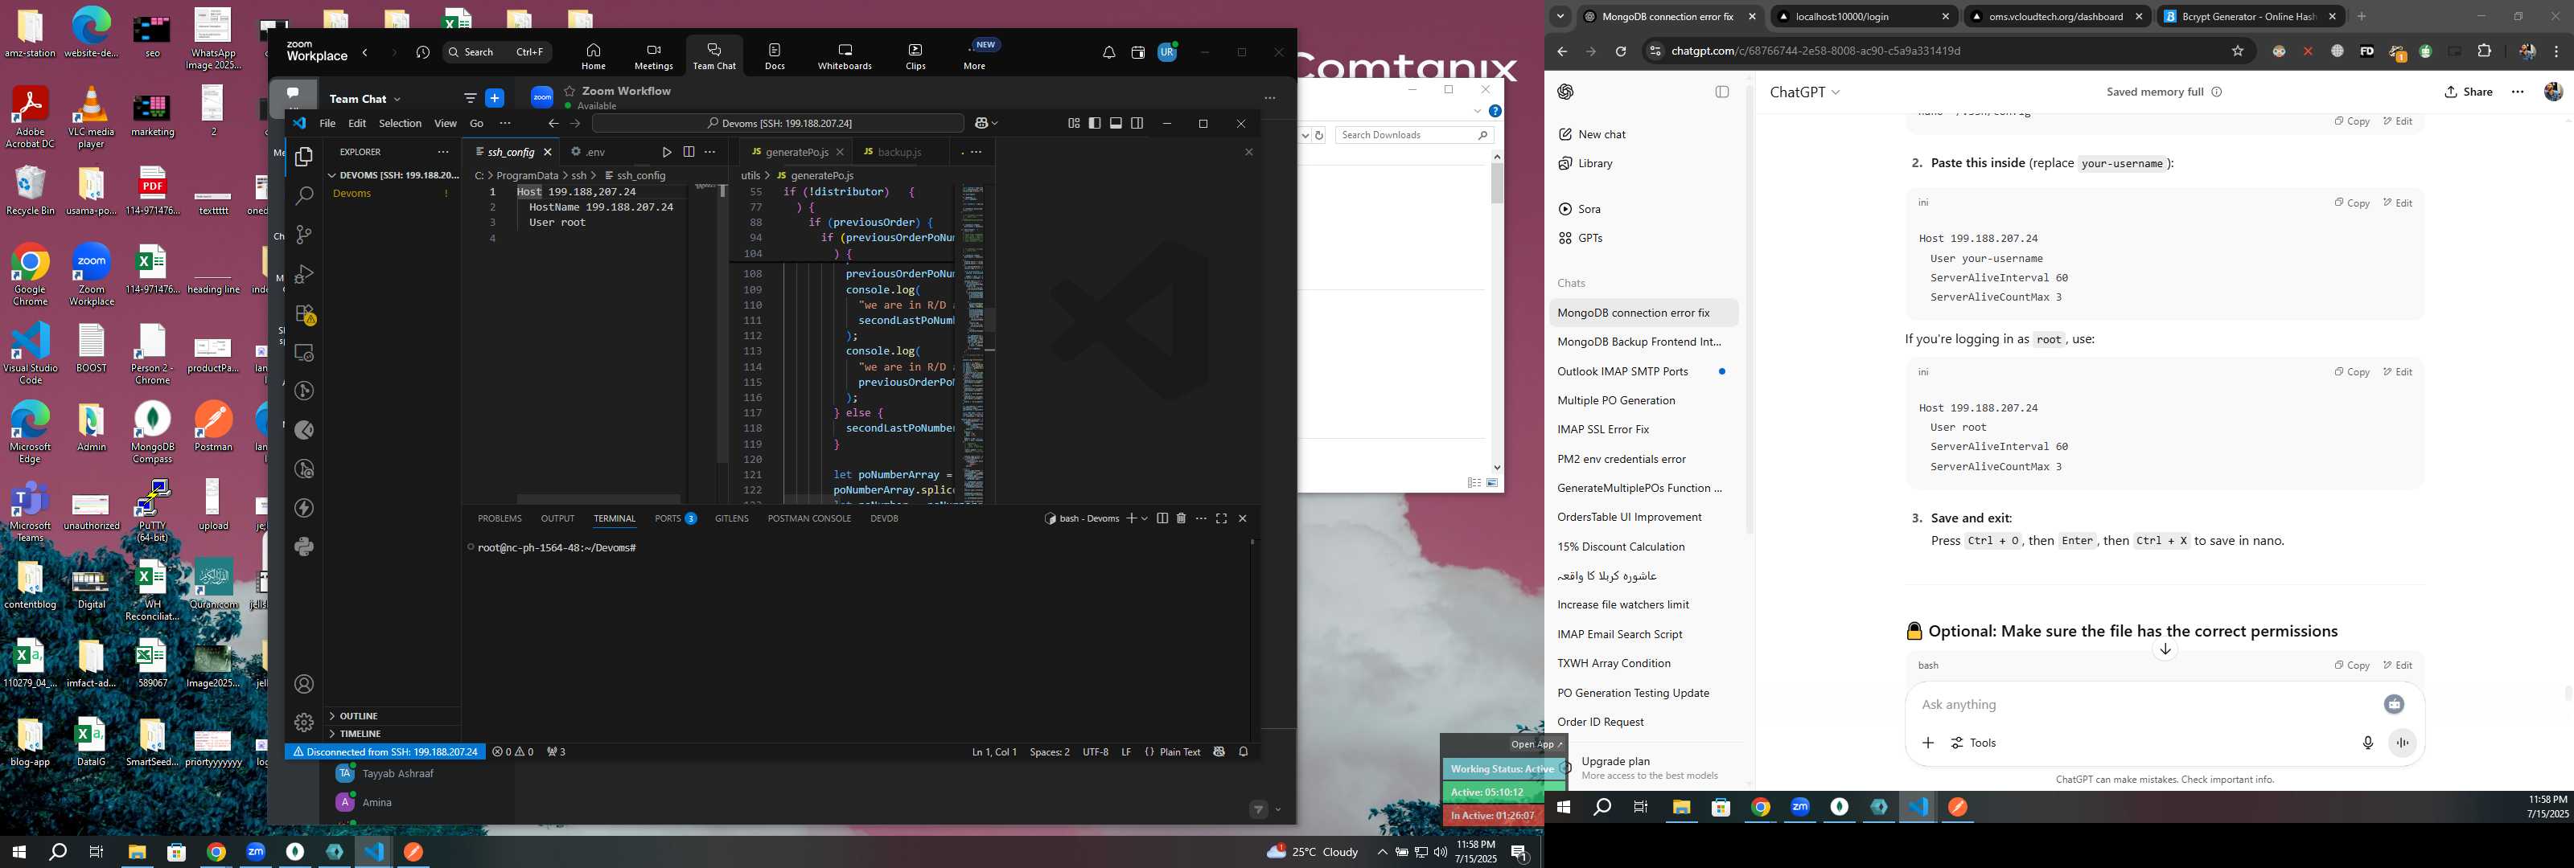Reload the ChatGPT page in Chrome
This screenshot has width=2574, height=868.
(x=1621, y=51)
